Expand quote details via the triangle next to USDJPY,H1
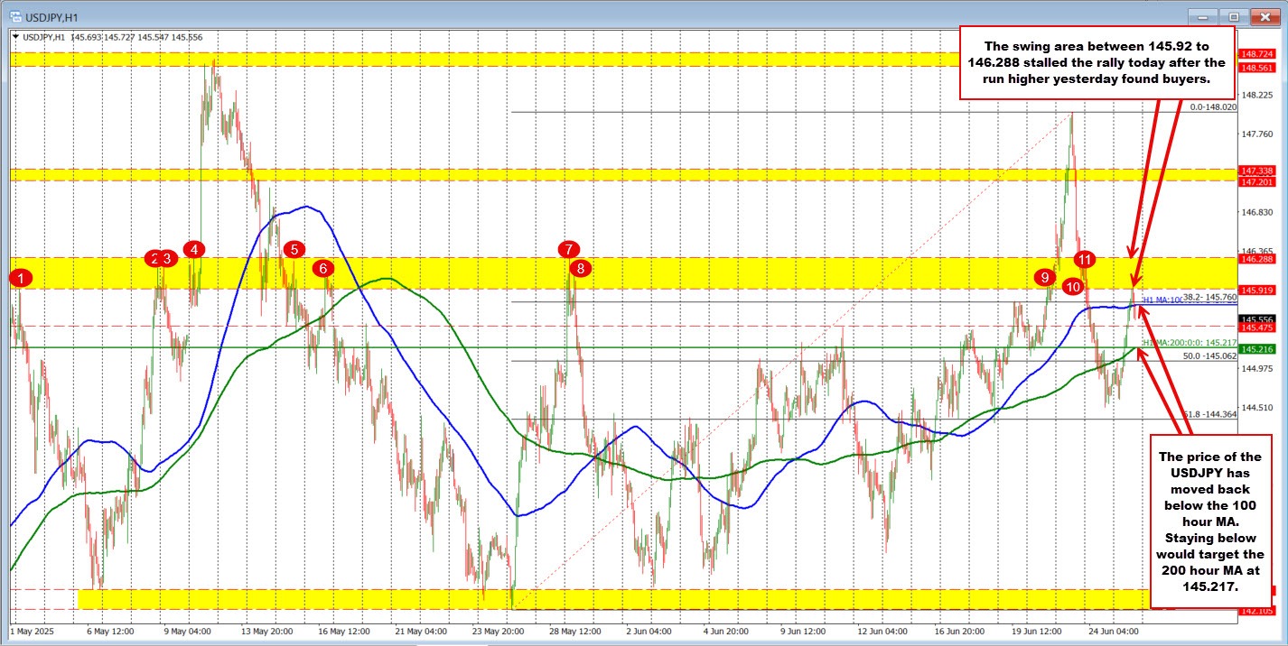The height and width of the screenshot is (646, 1288). (16, 36)
